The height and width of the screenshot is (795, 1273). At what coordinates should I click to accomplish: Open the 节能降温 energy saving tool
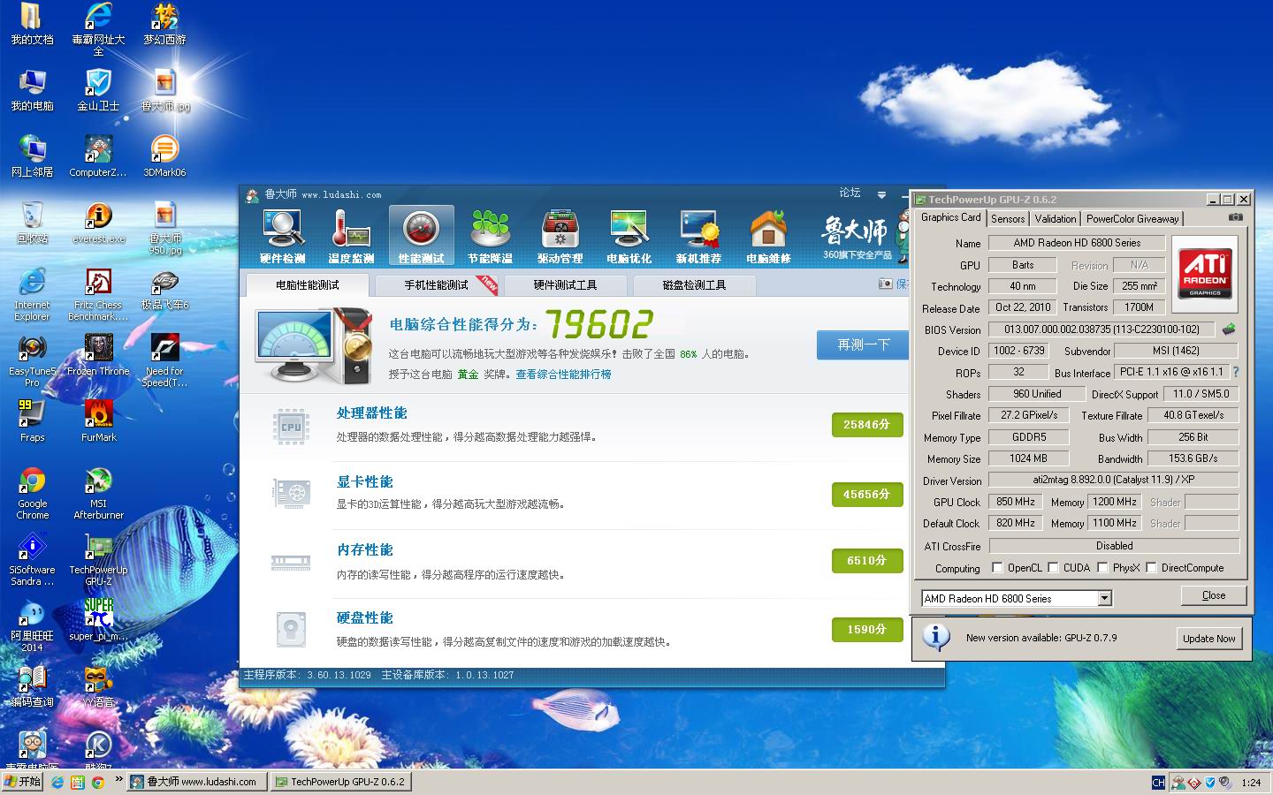coord(491,236)
